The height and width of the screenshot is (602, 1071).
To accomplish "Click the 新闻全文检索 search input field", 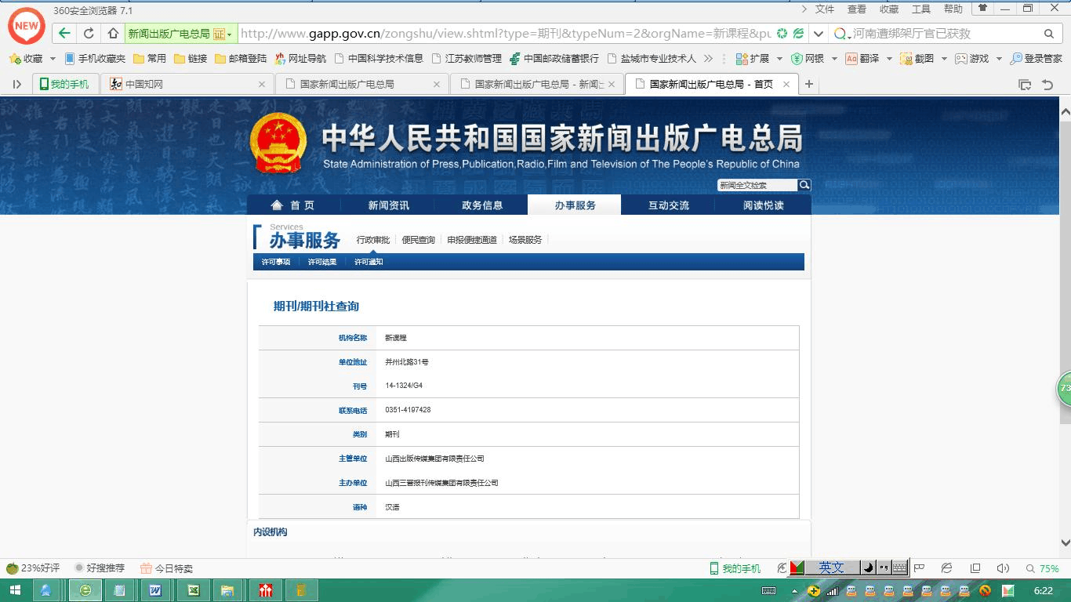I will pyautogui.click(x=757, y=185).
